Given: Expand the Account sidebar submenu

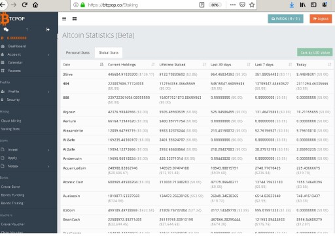Looking at the screenshot, I should tap(48, 54).
